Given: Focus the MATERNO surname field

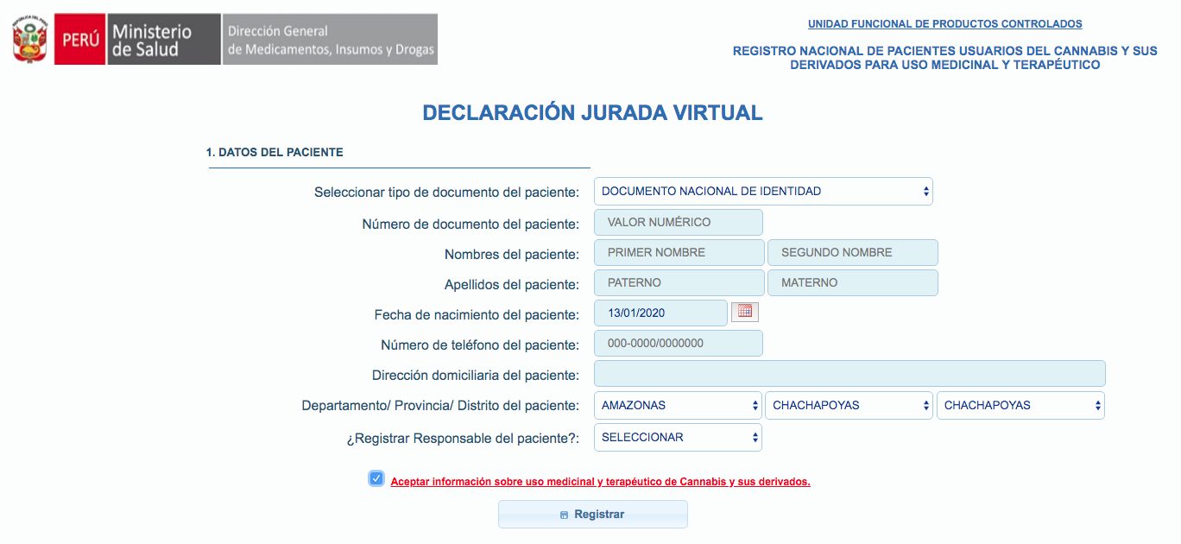Looking at the screenshot, I should click(853, 282).
